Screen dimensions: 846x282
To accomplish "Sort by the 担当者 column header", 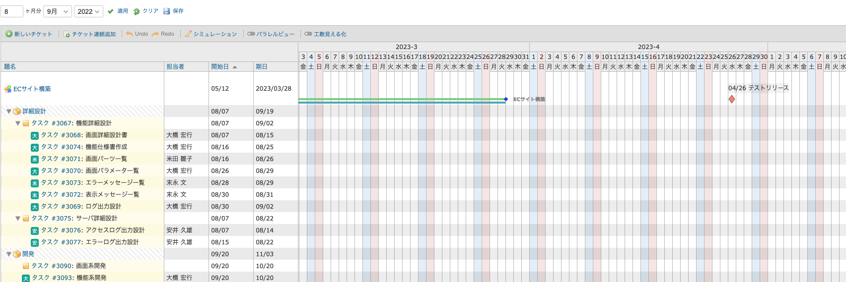I will [x=175, y=67].
